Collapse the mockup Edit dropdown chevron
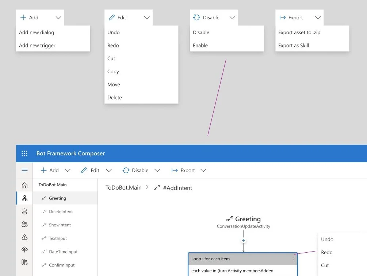367x276 pixels. coord(147,18)
